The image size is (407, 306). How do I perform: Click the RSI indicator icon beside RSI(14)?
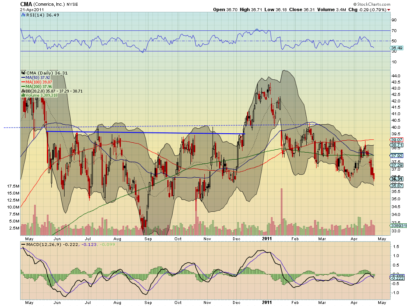point(23,15)
